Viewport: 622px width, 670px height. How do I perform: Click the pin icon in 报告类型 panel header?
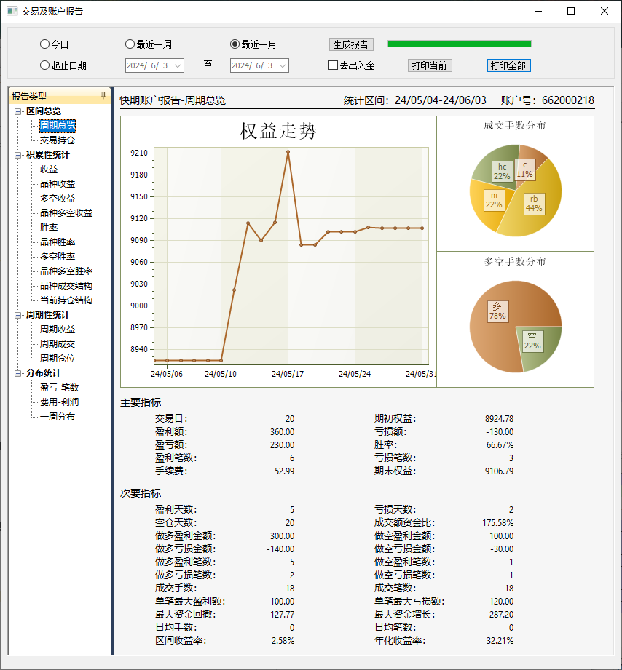point(103,95)
